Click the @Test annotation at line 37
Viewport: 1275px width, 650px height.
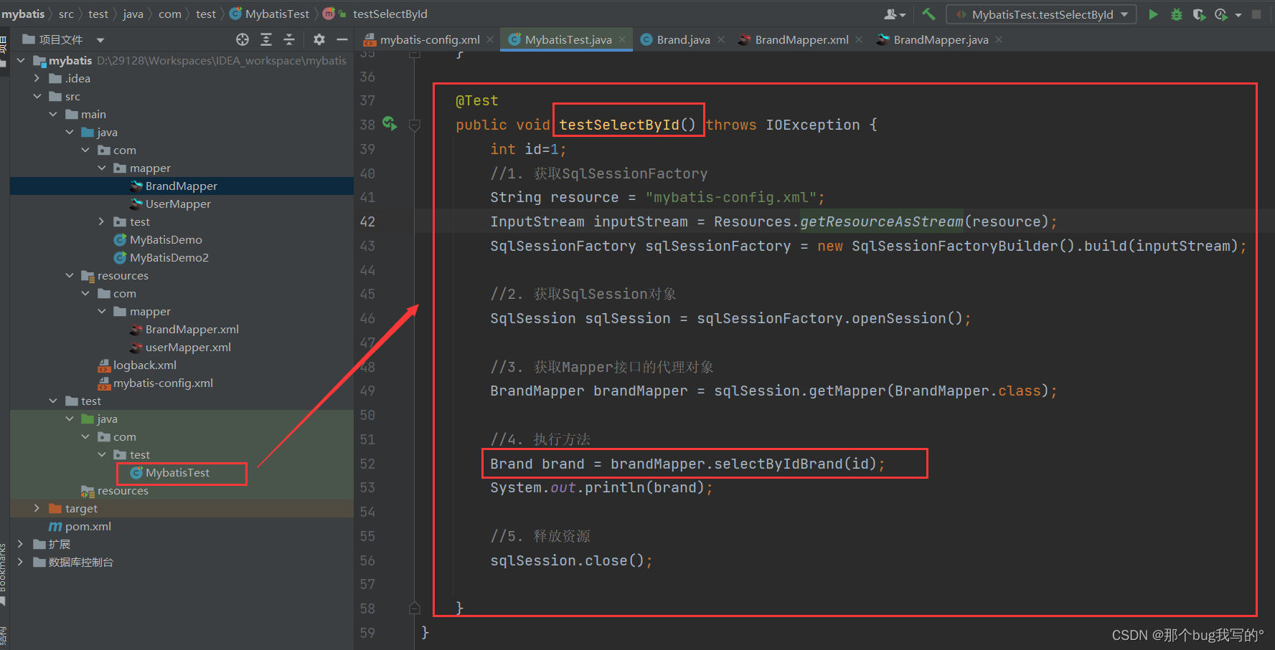(x=476, y=100)
